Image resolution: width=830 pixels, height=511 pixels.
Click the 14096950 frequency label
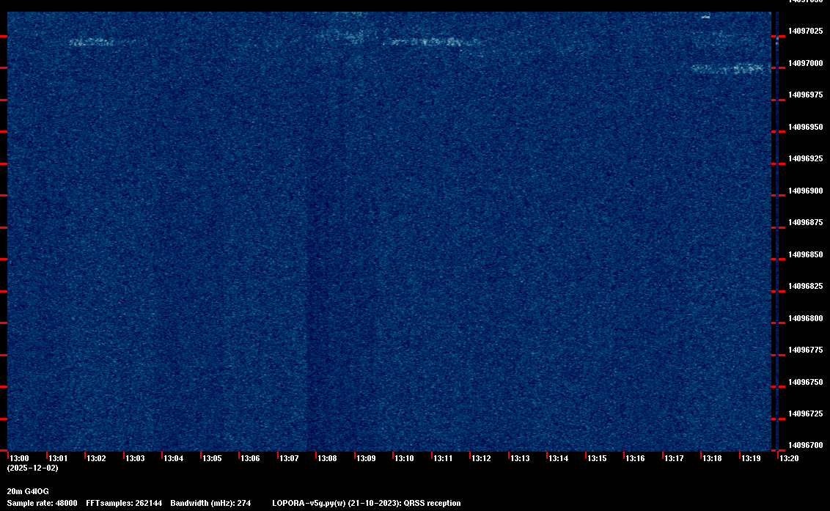tap(806, 127)
